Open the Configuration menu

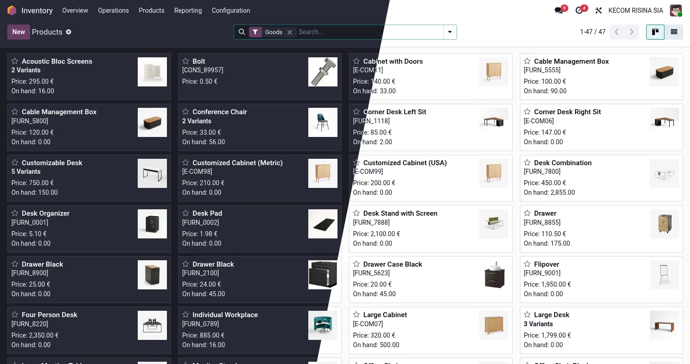click(x=231, y=10)
